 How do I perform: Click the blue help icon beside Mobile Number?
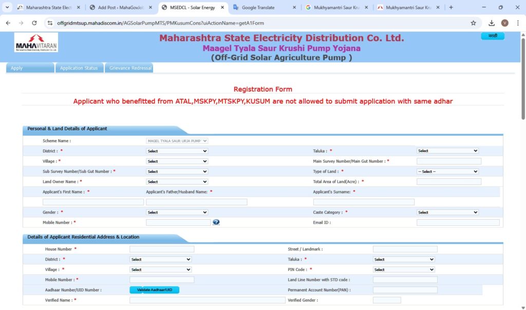216,222
